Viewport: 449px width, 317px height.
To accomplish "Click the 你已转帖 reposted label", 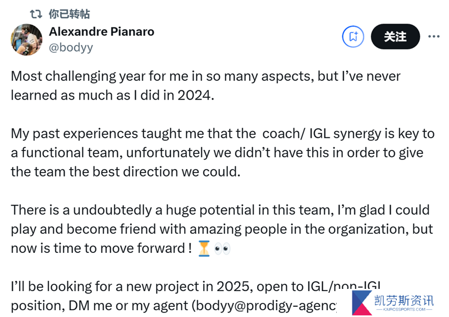I will coord(69,13).
